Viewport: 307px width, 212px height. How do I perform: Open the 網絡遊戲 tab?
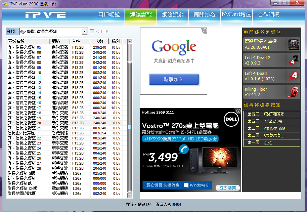[173, 15]
